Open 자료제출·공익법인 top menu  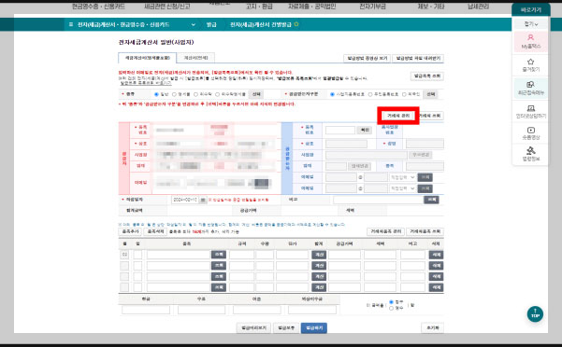pyautogui.click(x=311, y=7)
